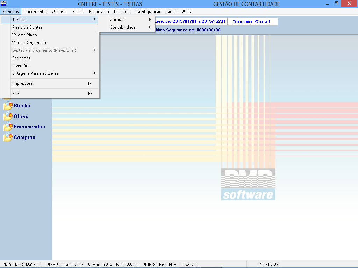Expand the Tabelas submenu arrow

(94, 20)
